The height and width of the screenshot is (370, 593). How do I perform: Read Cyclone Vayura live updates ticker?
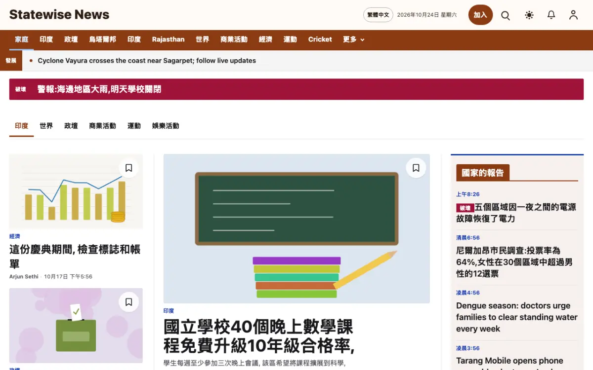[x=147, y=61]
